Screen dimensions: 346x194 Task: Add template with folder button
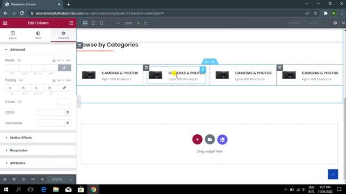210,140
